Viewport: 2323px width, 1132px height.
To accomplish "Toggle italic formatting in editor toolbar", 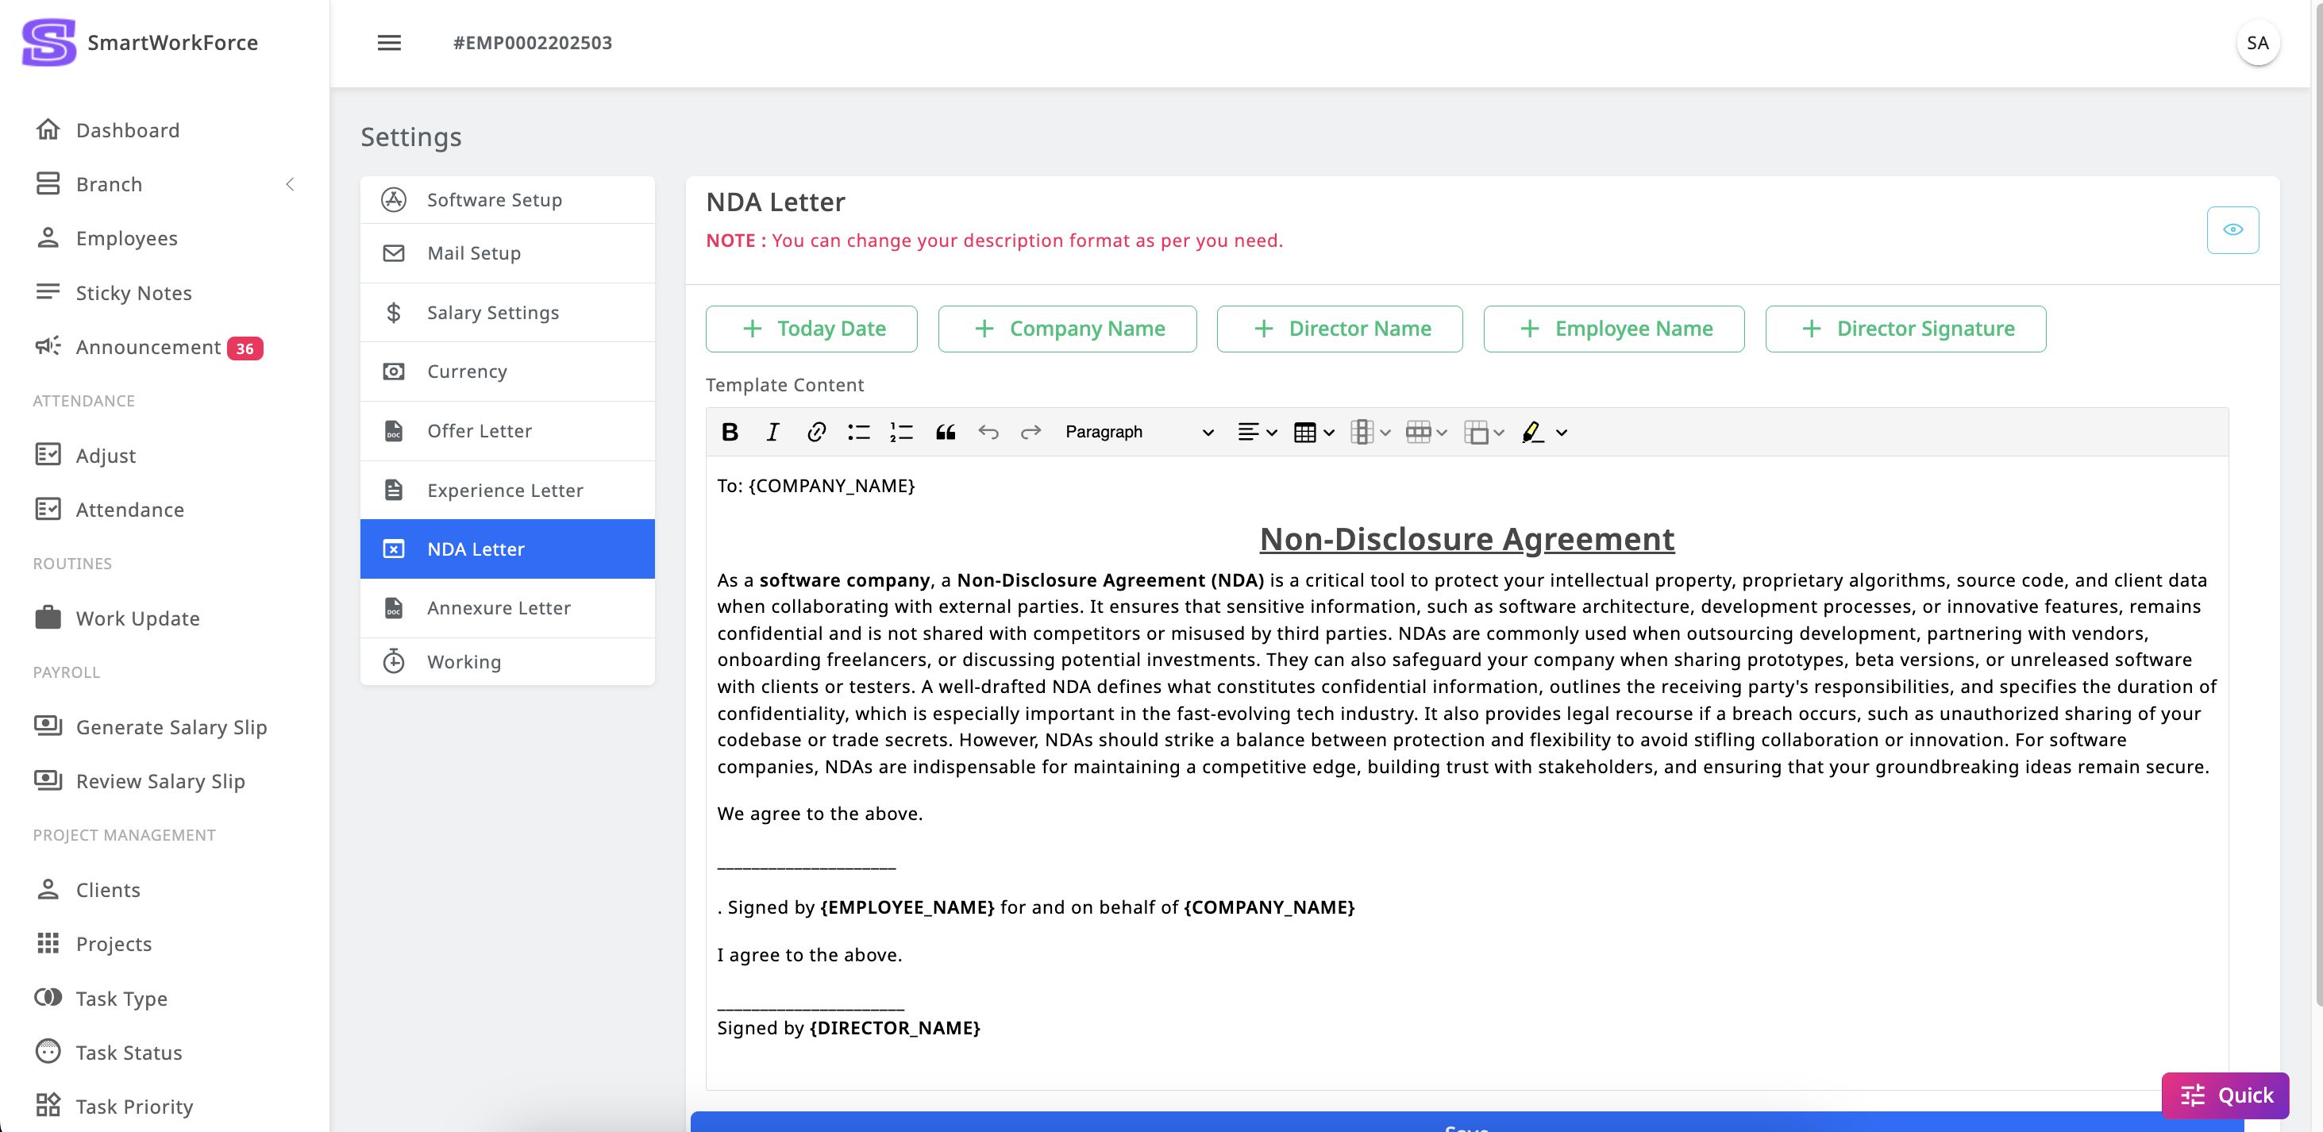I will [772, 432].
